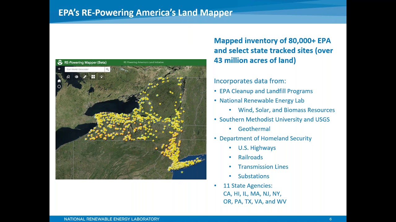The height and width of the screenshot is (222, 396).
Task: Click NATIONAL RENEWABLE ENERGY LABORATORY footer text
Action: click(112, 219)
